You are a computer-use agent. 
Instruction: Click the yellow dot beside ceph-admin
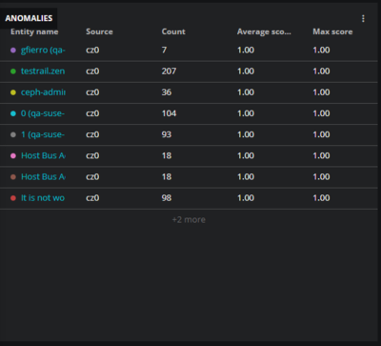pyautogui.click(x=13, y=92)
